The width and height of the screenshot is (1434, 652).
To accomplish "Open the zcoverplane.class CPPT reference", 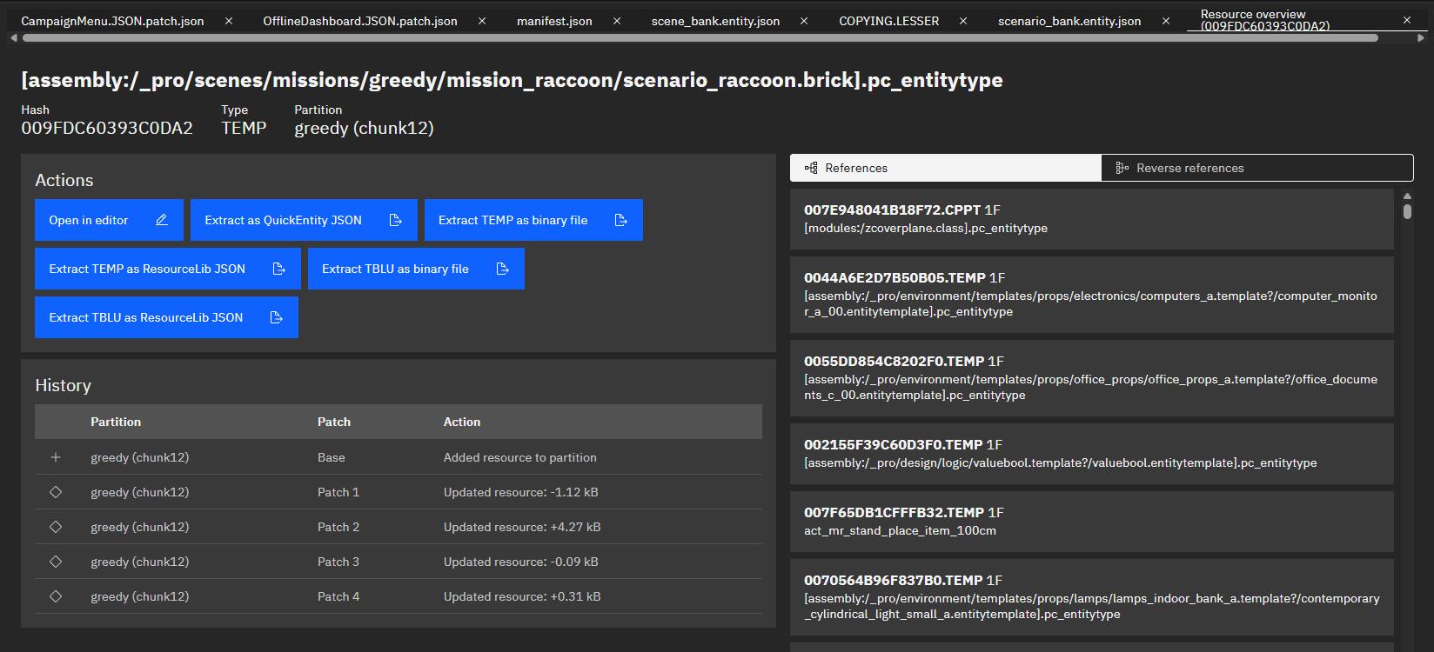I will (1092, 218).
